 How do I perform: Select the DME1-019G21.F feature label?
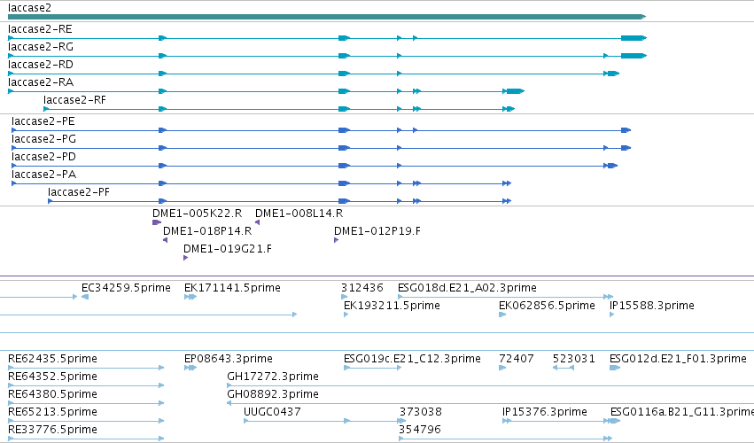(228, 249)
